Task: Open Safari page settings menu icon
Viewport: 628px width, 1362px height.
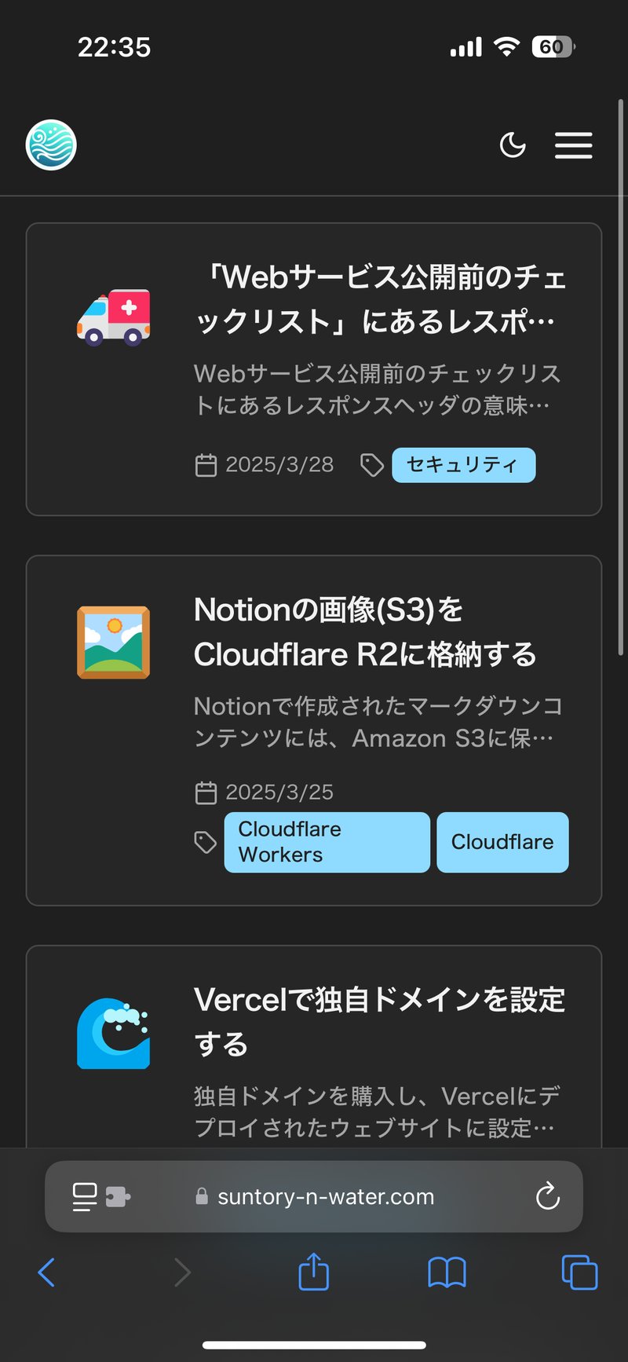Action: (85, 1196)
